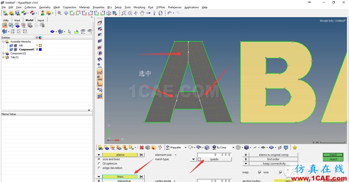
Task: Click the selection arrow cursor icon
Action: [69, 32]
